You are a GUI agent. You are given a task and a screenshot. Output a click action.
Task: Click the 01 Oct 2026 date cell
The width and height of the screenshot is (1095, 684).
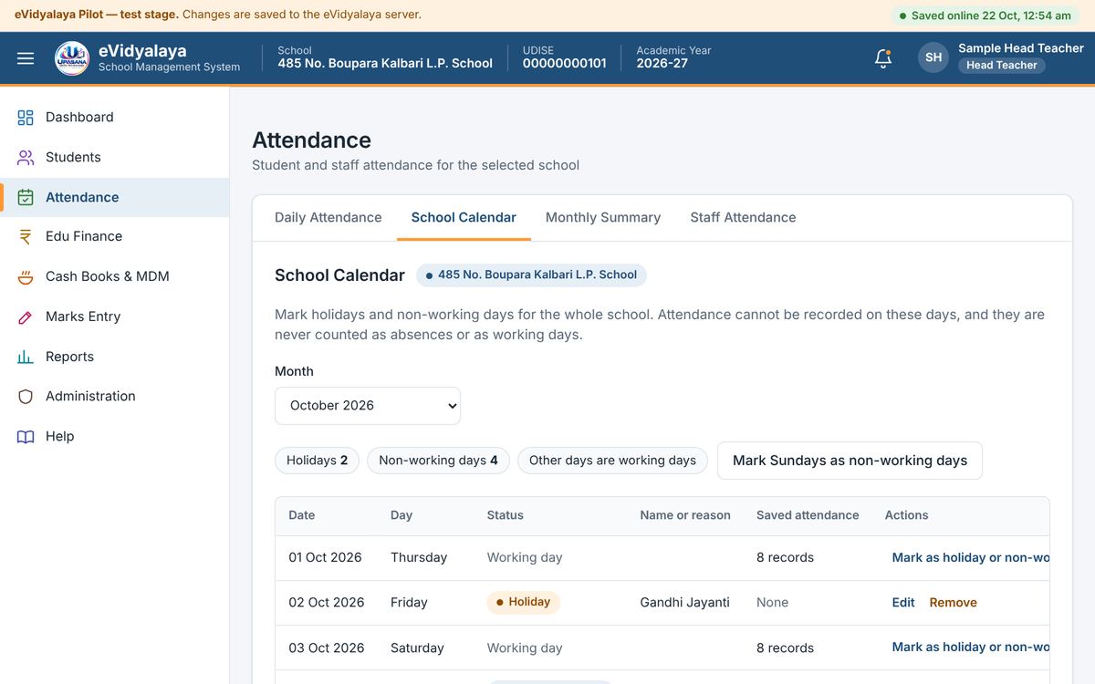pyautogui.click(x=326, y=558)
